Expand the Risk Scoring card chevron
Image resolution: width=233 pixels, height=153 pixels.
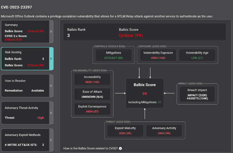(51, 59)
